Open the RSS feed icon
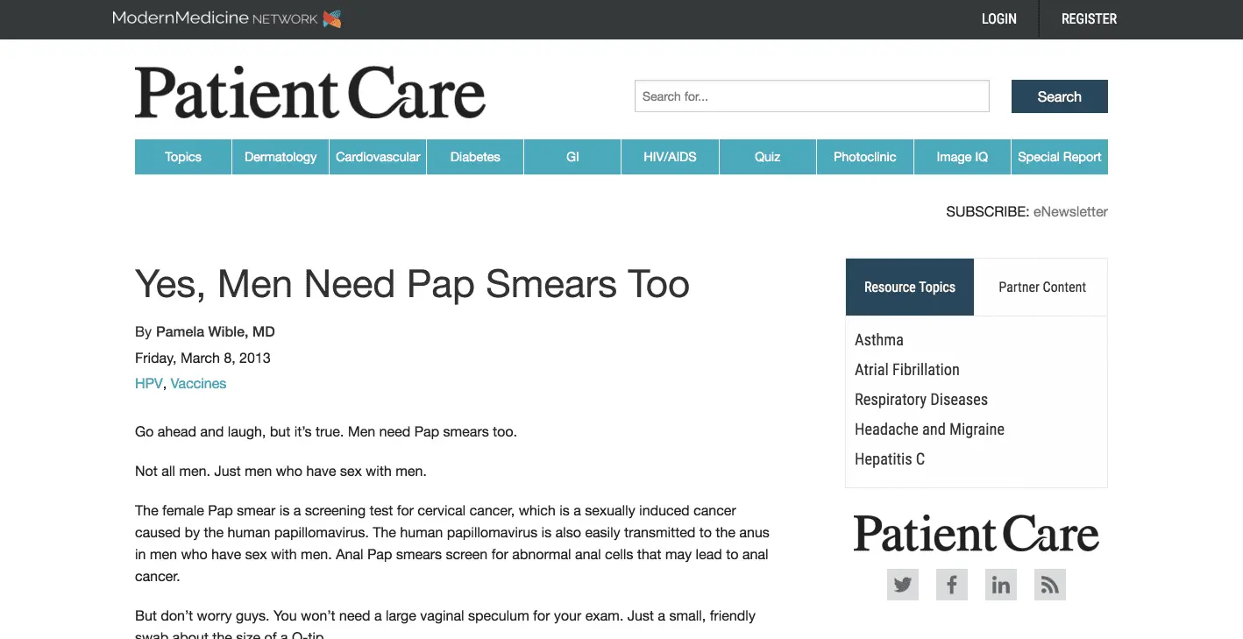1243x639 pixels. 1049,585
